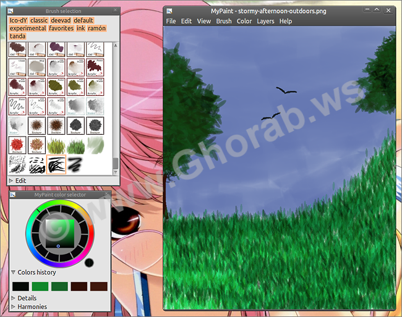The image size is (402, 317).
Task: Expand the Harmonies section
Action: point(29,306)
